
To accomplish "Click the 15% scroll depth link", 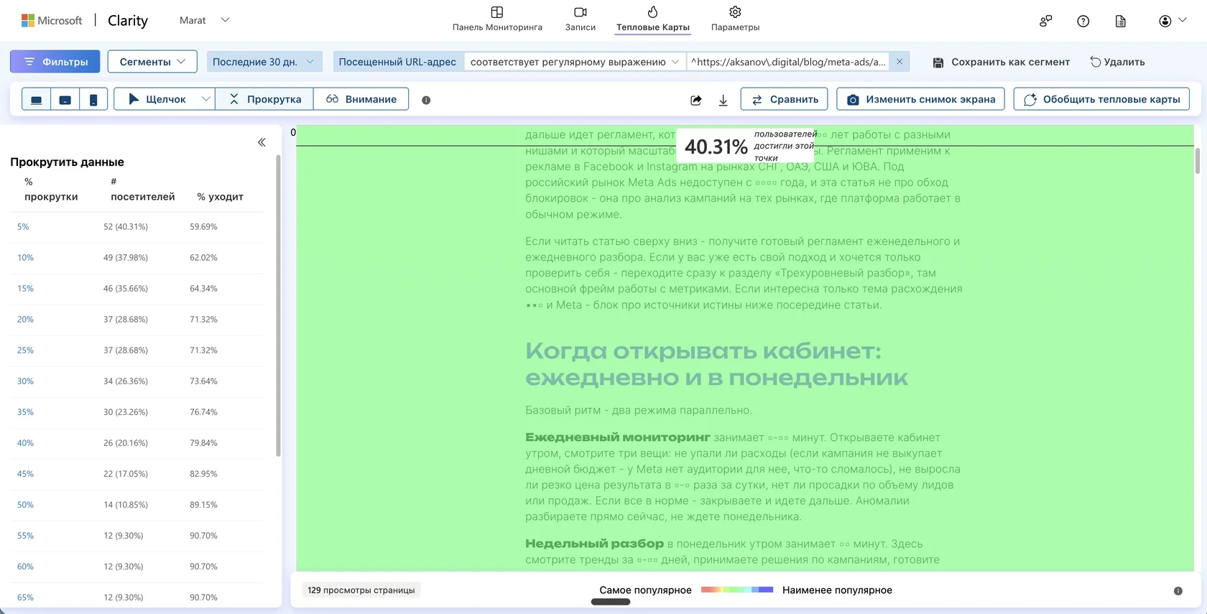I will 25,289.
